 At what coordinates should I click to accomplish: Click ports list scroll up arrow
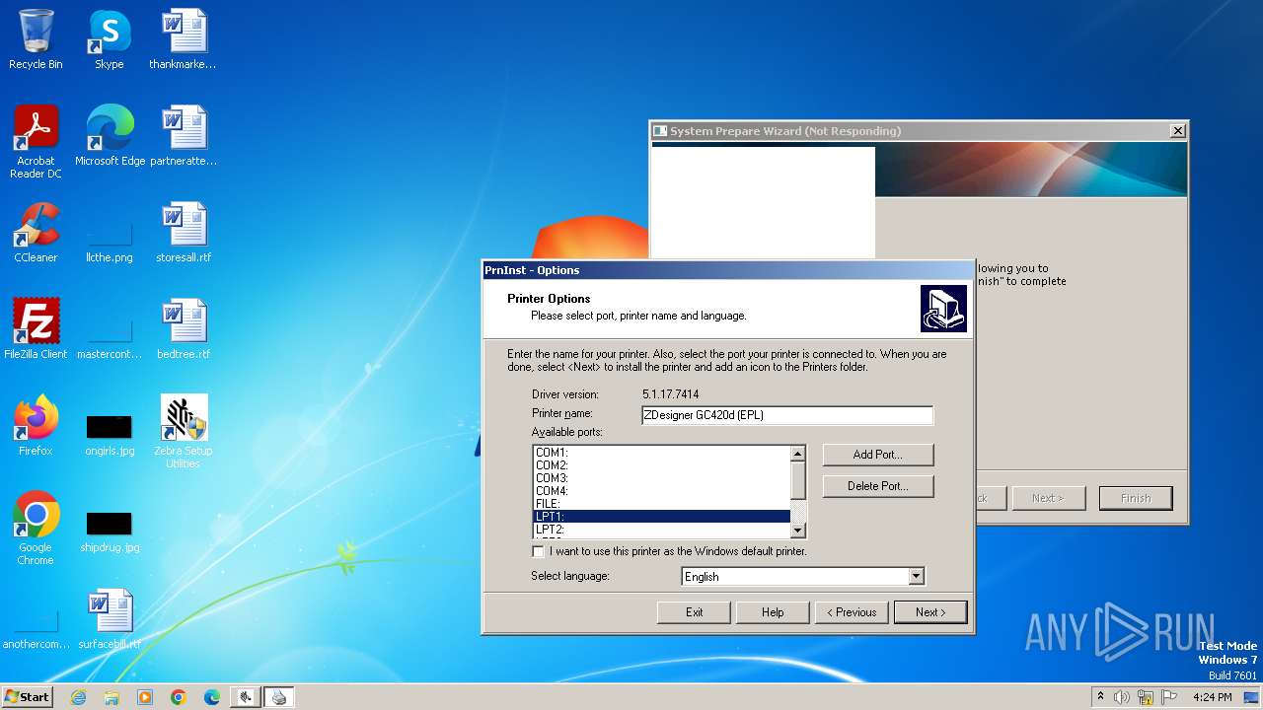coord(798,454)
